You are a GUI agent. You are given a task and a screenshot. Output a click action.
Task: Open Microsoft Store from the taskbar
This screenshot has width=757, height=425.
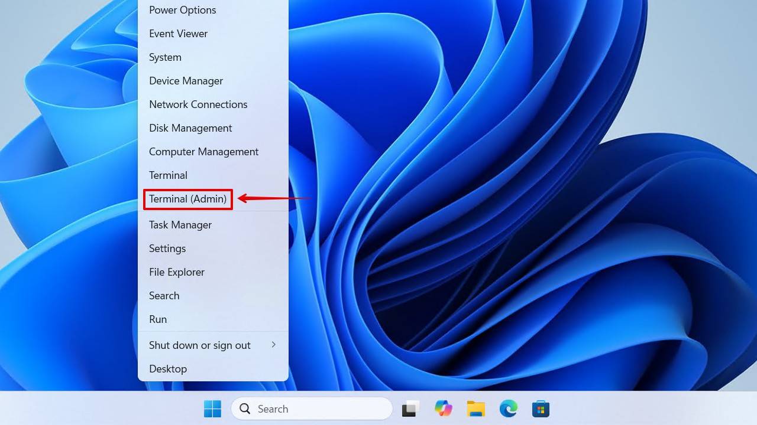click(x=541, y=408)
